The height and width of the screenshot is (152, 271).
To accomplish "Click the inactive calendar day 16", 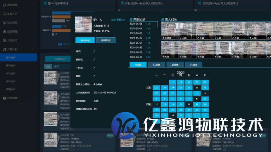I will [x=189, y=104].
